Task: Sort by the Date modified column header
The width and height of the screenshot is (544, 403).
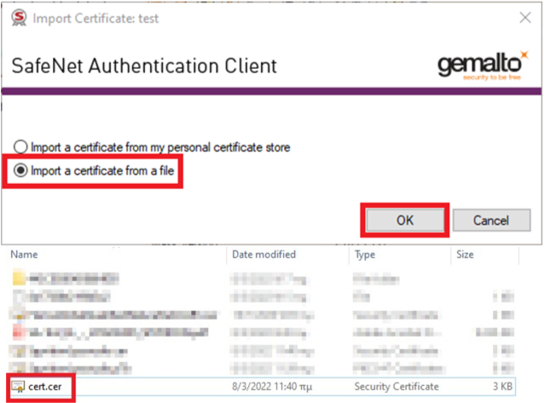Action: pyautogui.click(x=263, y=254)
